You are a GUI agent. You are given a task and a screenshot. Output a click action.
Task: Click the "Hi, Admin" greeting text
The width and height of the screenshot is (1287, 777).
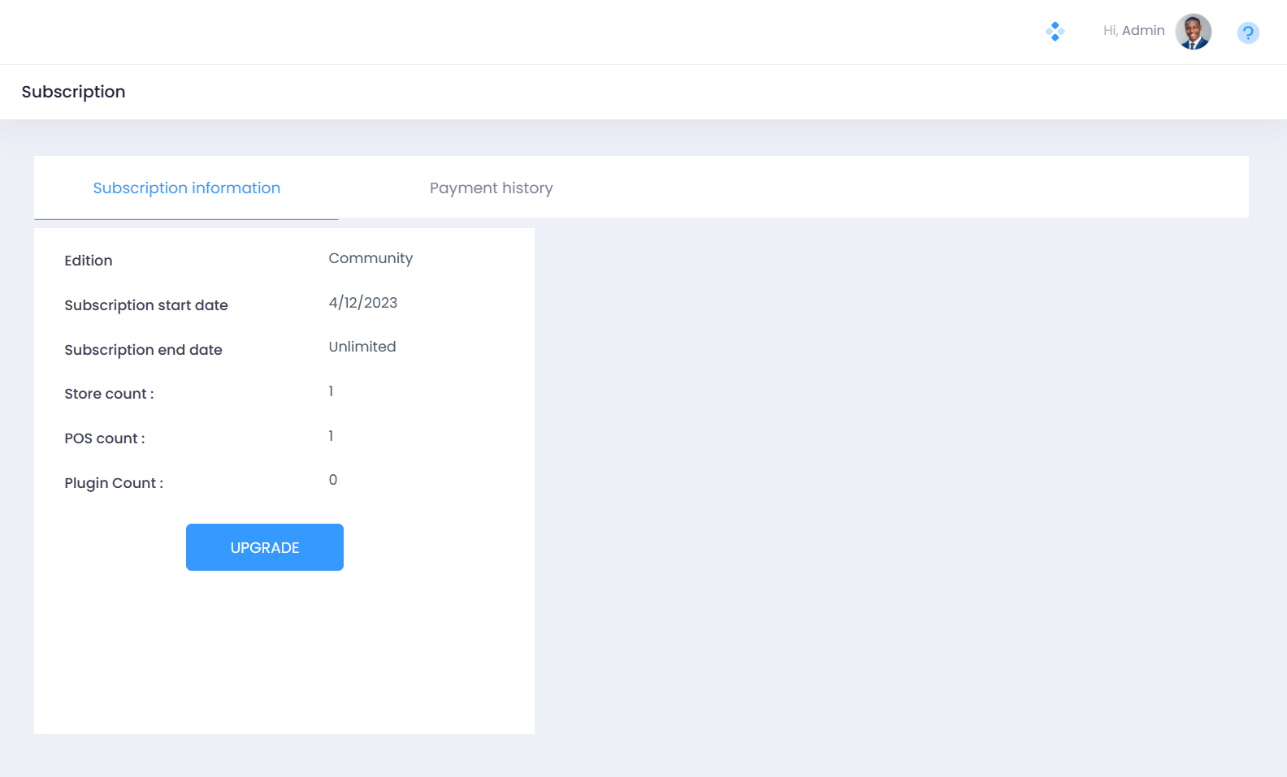click(x=1133, y=31)
